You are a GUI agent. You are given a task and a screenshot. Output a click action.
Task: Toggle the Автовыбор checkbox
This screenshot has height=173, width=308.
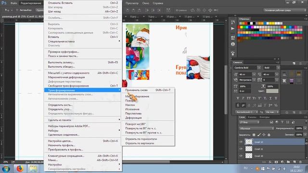[17, 10]
